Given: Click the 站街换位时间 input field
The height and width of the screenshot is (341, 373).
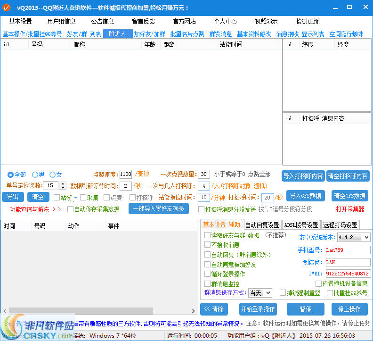Looking at the screenshot, I should [203, 197].
